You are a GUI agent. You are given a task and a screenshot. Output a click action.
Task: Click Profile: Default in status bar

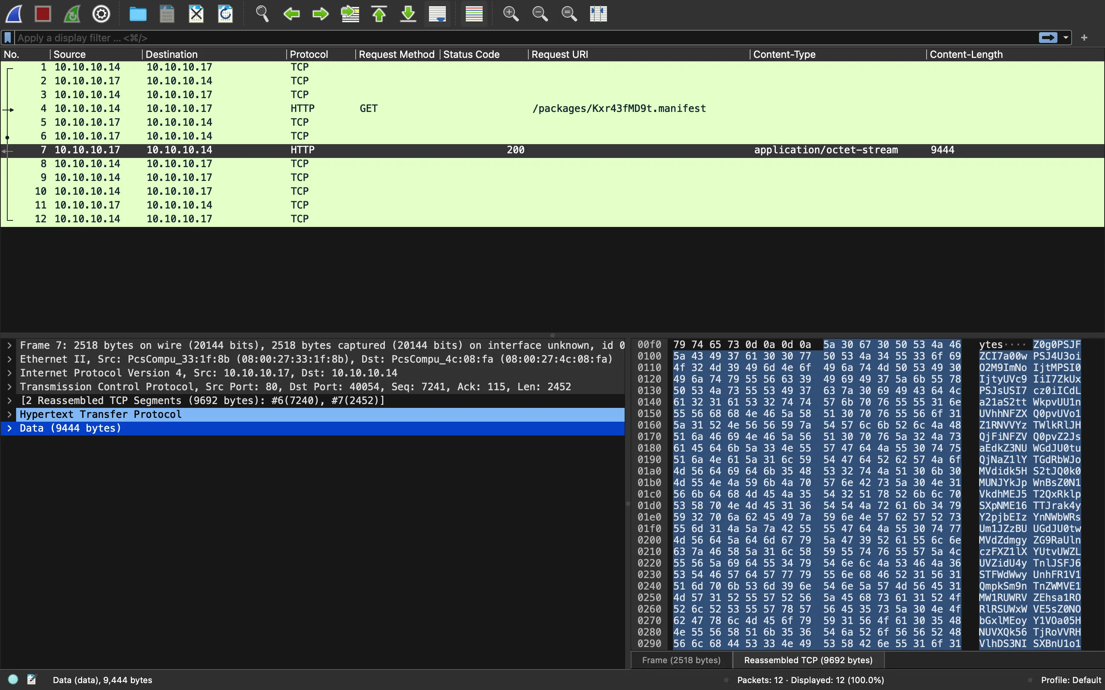coord(1071,680)
